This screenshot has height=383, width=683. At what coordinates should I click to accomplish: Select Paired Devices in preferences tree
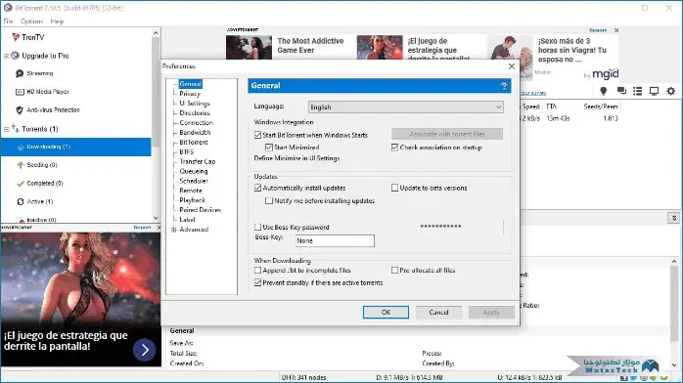(x=200, y=209)
